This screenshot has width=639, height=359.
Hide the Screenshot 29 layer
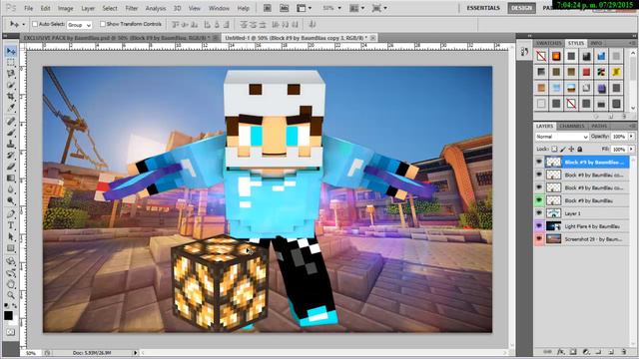click(539, 239)
